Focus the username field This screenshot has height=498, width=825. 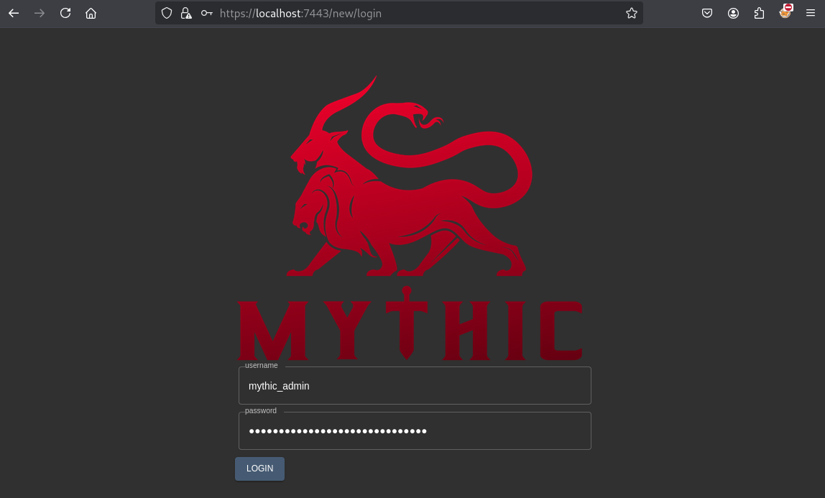[x=415, y=386]
